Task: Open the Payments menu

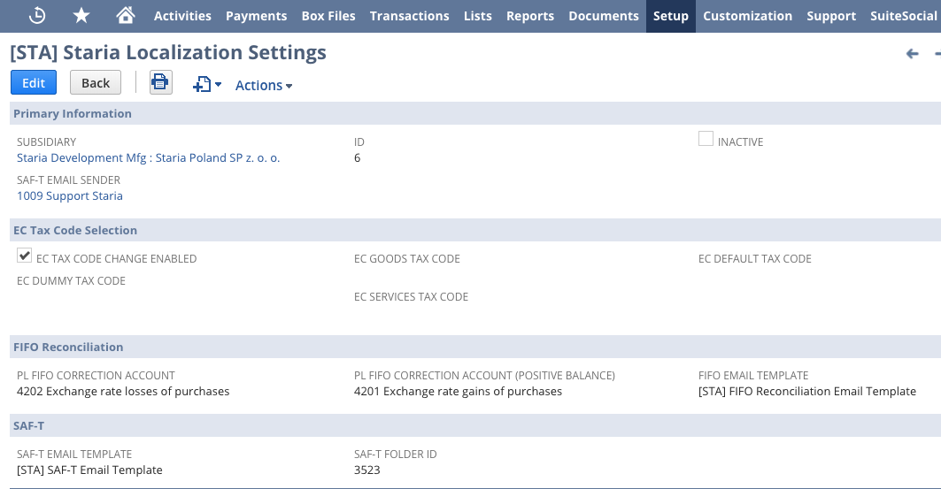Action: click(256, 16)
